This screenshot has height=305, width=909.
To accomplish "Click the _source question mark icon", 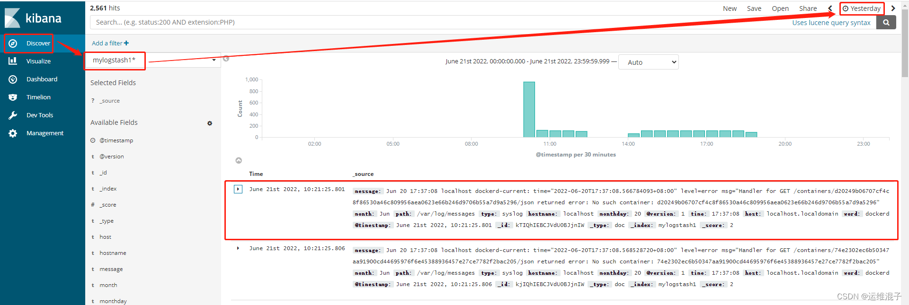I will (x=93, y=101).
